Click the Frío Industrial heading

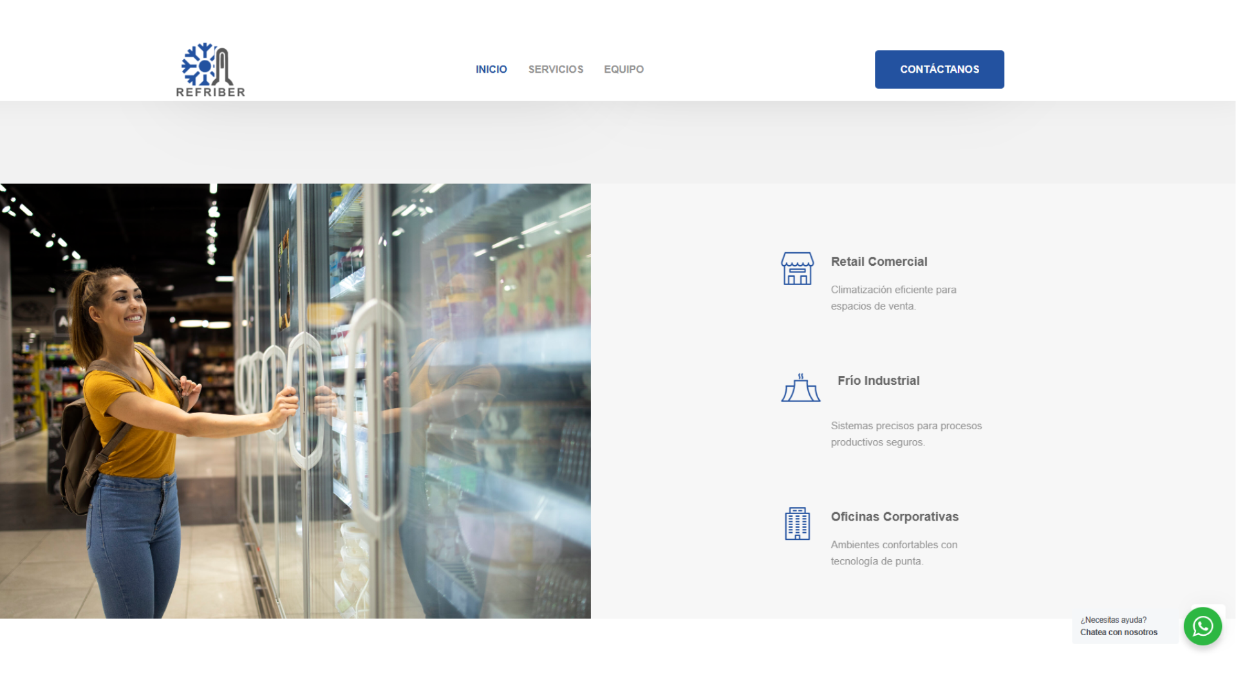[x=878, y=381]
